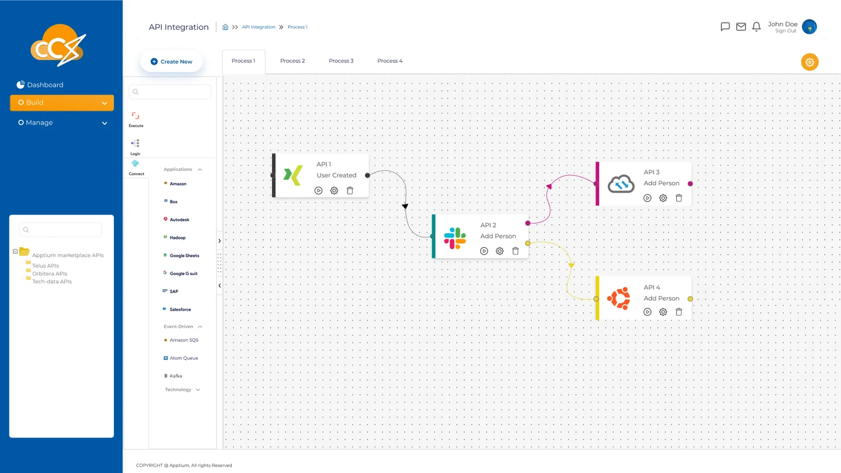The image size is (841, 473).
Task: Switch to Process 4 tab
Action: (x=390, y=61)
